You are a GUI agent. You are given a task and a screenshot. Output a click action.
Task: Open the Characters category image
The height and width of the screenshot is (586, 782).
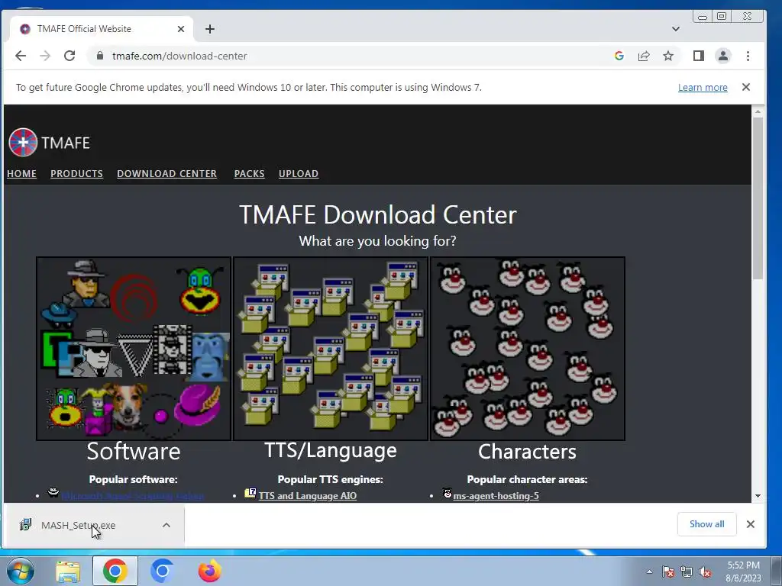click(x=527, y=349)
